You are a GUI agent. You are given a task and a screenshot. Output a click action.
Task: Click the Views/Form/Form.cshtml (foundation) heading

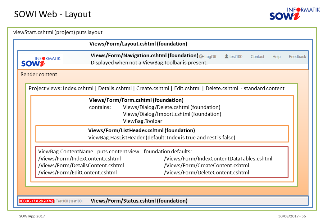[x=136, y=100]
